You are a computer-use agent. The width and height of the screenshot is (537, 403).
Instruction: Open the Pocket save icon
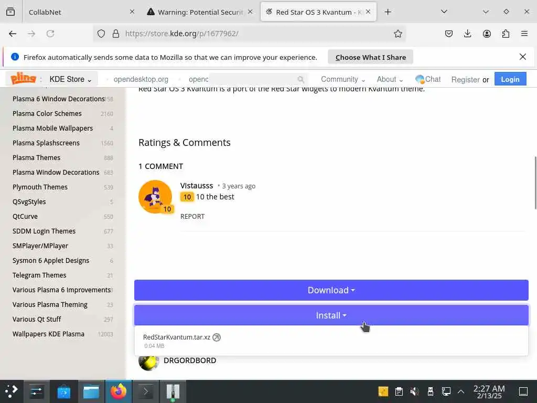point(449,34)
